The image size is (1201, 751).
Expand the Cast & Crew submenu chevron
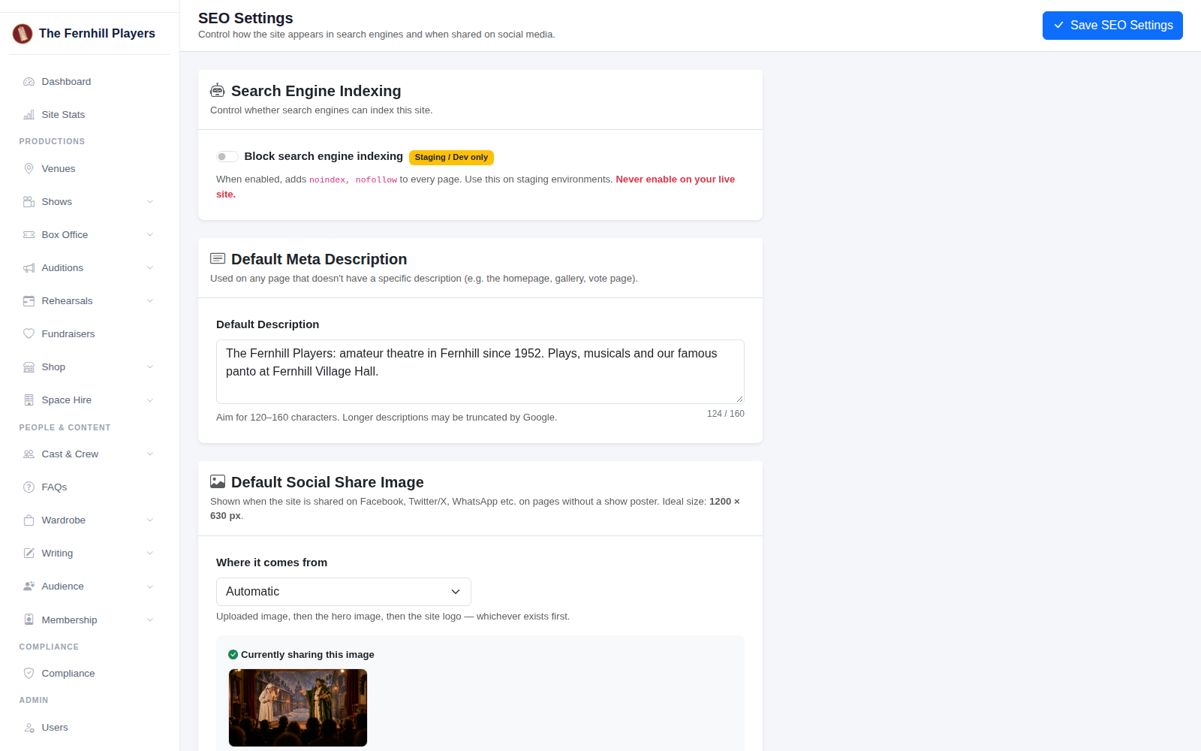[150, 454]
